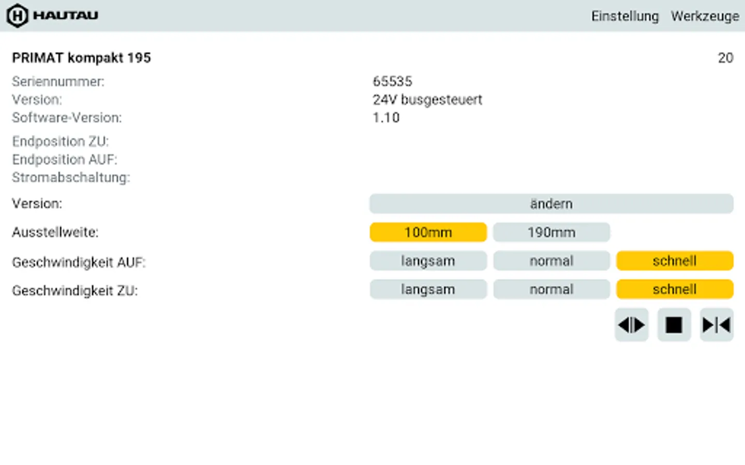The image size is (745, 465).
Task: Select 190mm Ausstellweite
Action: (x=552, y=233)
